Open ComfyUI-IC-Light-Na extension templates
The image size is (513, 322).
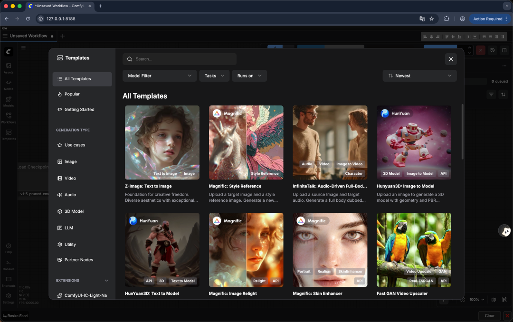point(82,295)
